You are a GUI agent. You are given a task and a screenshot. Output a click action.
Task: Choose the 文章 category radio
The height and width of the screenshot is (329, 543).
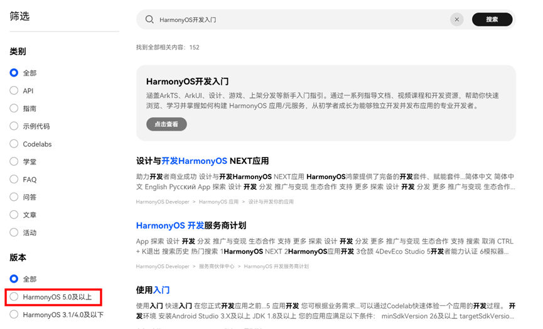14,215
